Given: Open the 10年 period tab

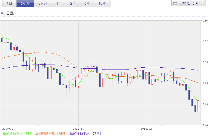Looking at the screenshot, I should (x=102, y=4).
